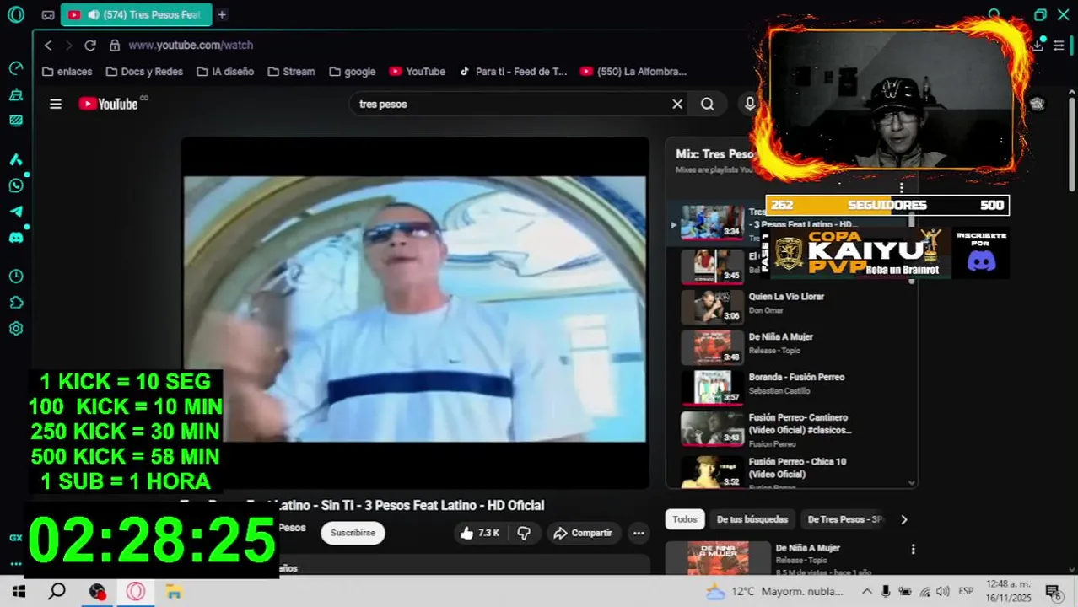Click the Compartir share button
Screen dimensions: 1078x607
(x=583, y=533)
